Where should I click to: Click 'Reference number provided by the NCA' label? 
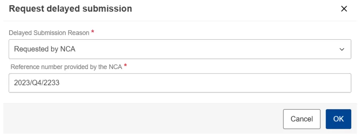click(x=66, y=67)
